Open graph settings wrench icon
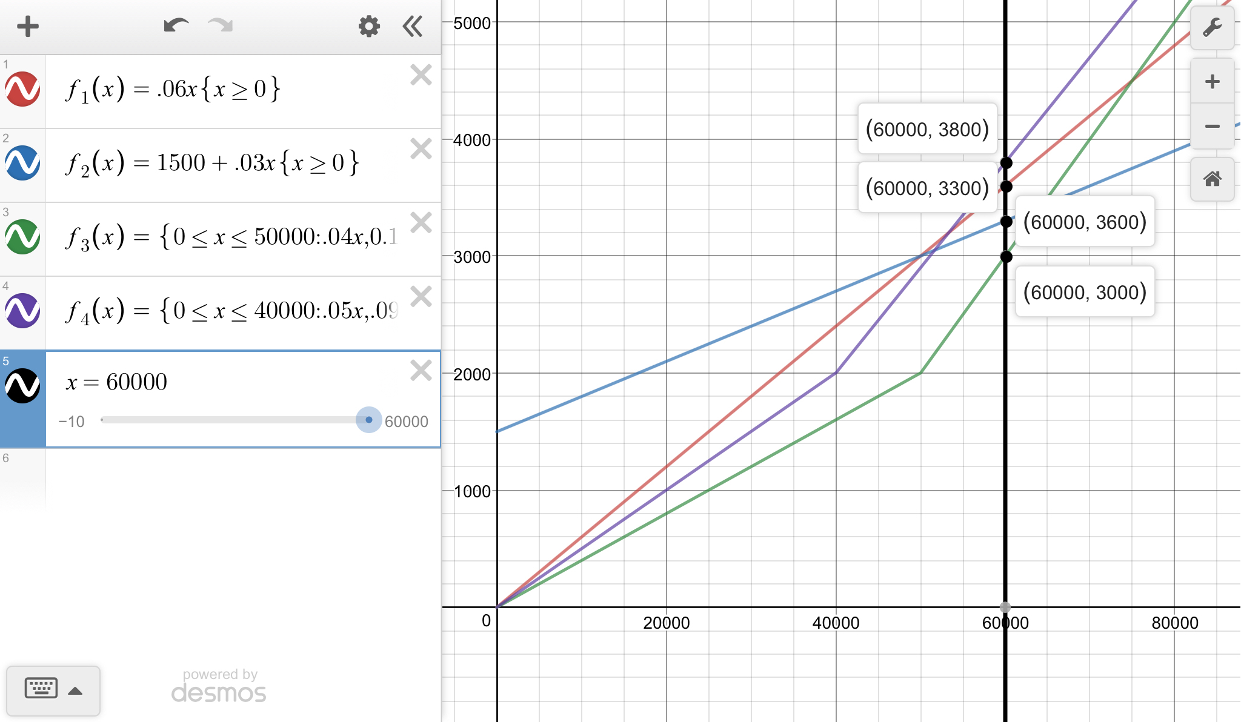This screenshot has height=722, width=1241. pos(1212,27)
